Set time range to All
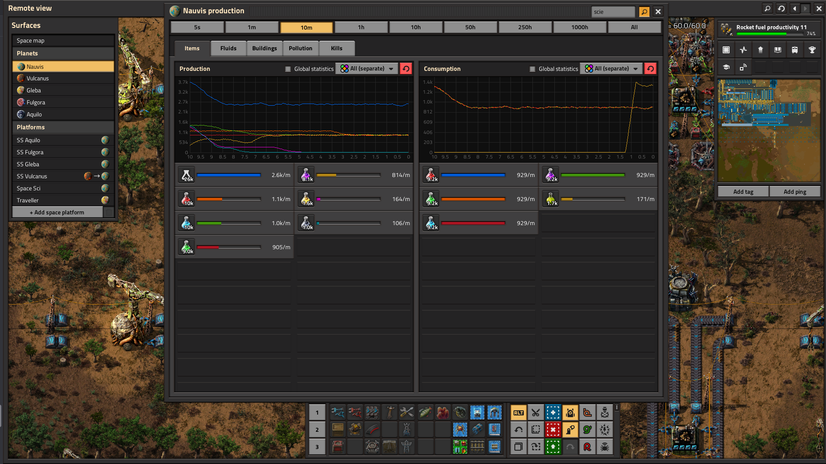 (634, 27)
